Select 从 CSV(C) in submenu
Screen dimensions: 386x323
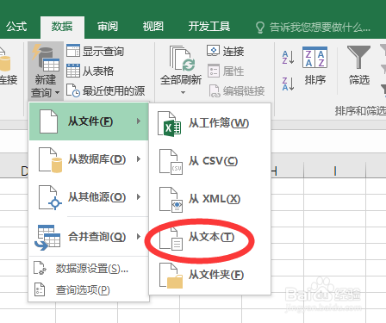coord(209,161)
